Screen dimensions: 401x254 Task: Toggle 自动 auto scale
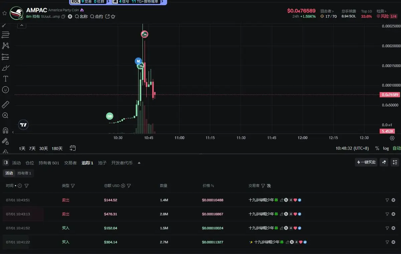[x=396, y=148]
